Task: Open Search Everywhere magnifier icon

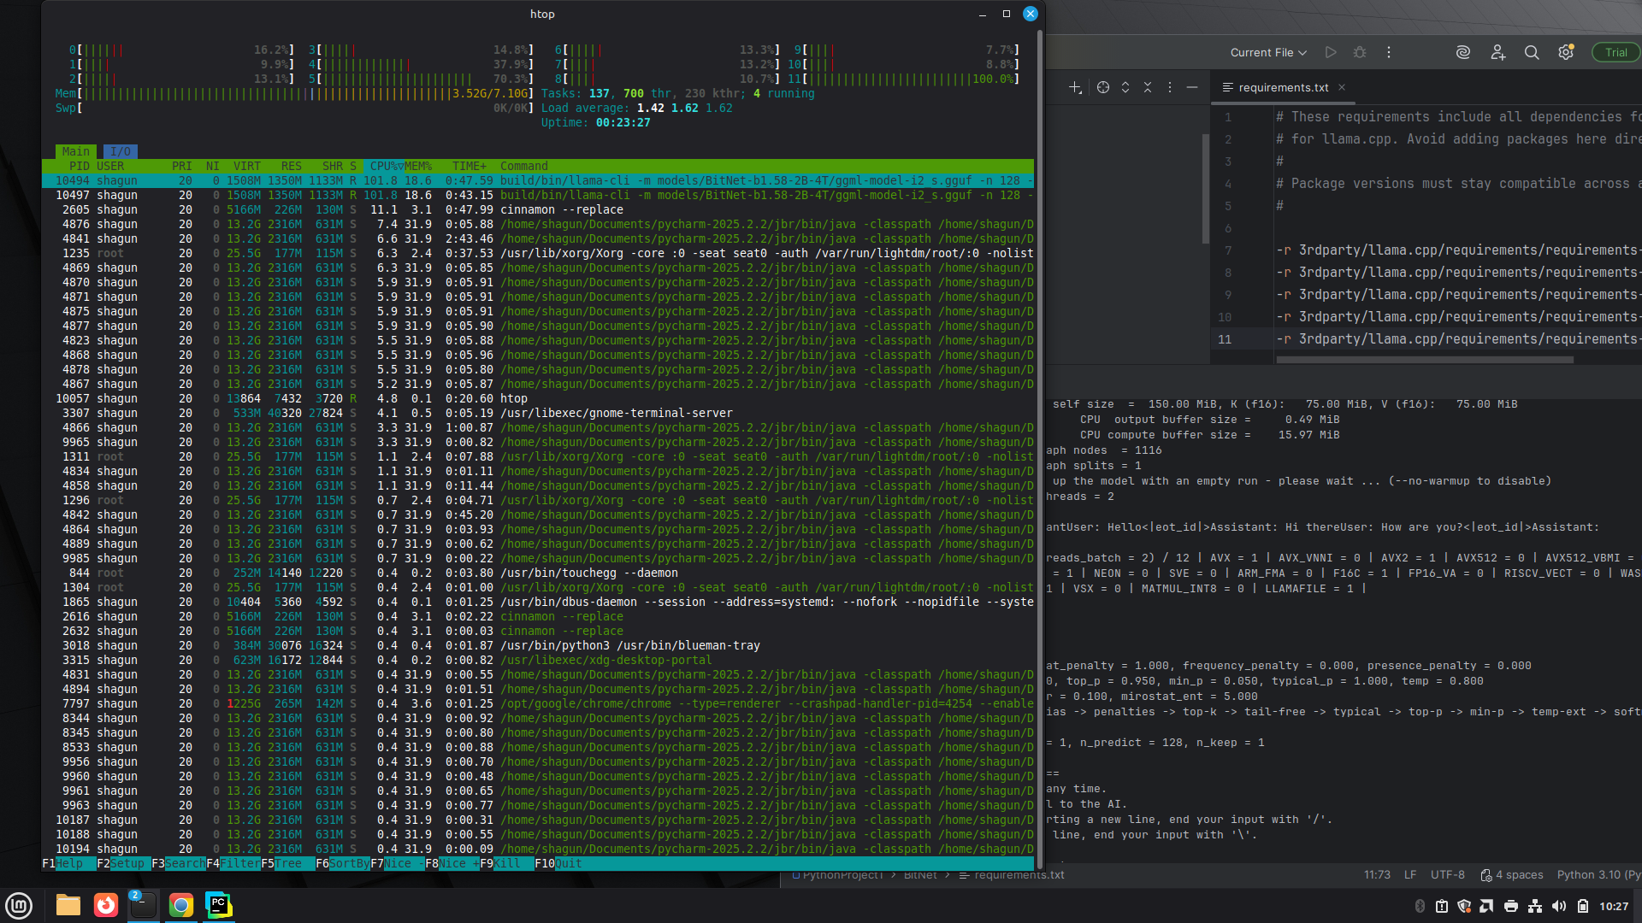Action: coord(1532,52)
